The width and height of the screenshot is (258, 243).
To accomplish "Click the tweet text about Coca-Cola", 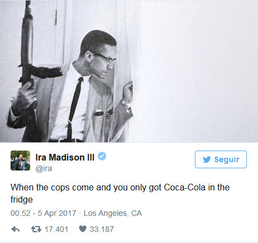I will 120,193.
